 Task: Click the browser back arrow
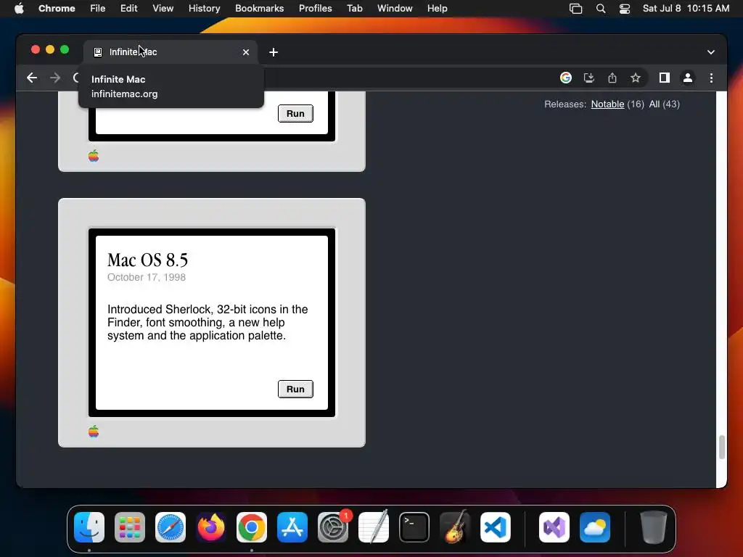tap(32, 78)
